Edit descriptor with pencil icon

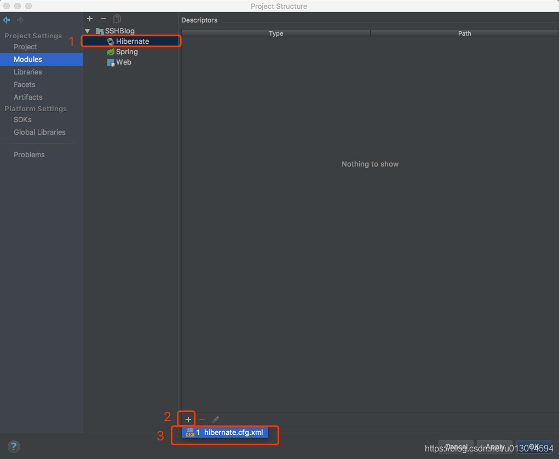pyautogui.click(x=216, y=420)
